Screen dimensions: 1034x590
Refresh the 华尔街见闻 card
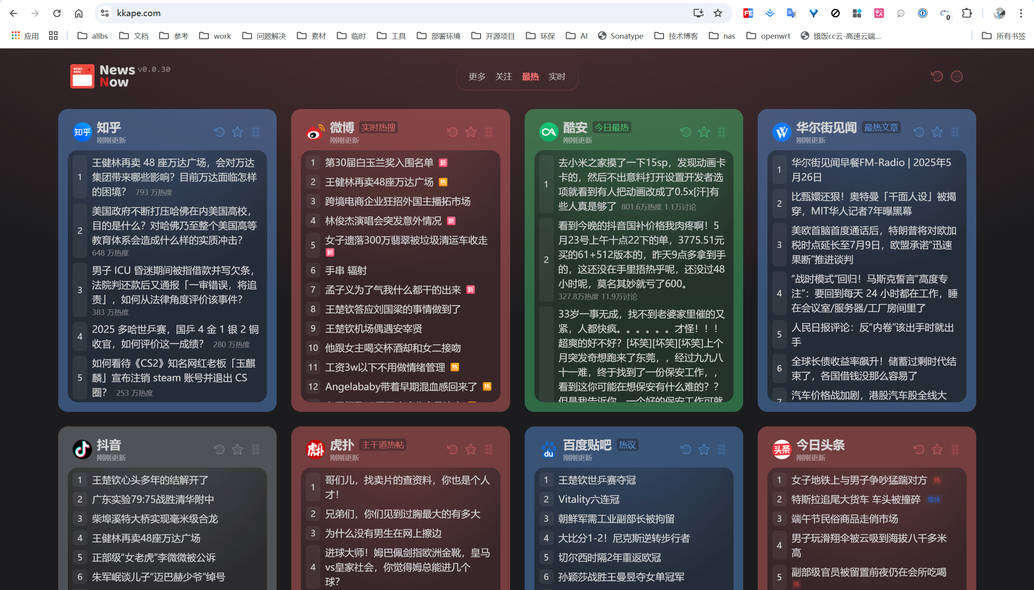pos(918,132)
